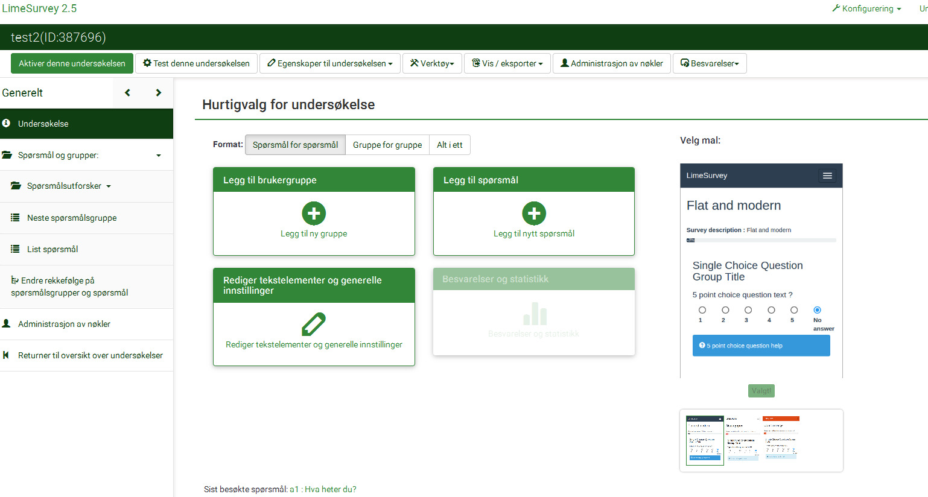Select the Alt i ett format

click(450, 145)
